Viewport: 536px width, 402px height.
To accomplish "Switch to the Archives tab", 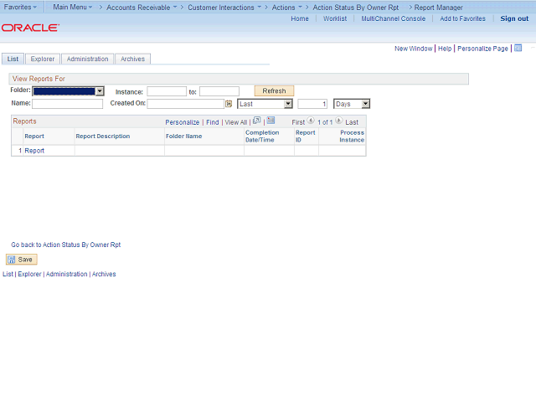I will 132,59.
